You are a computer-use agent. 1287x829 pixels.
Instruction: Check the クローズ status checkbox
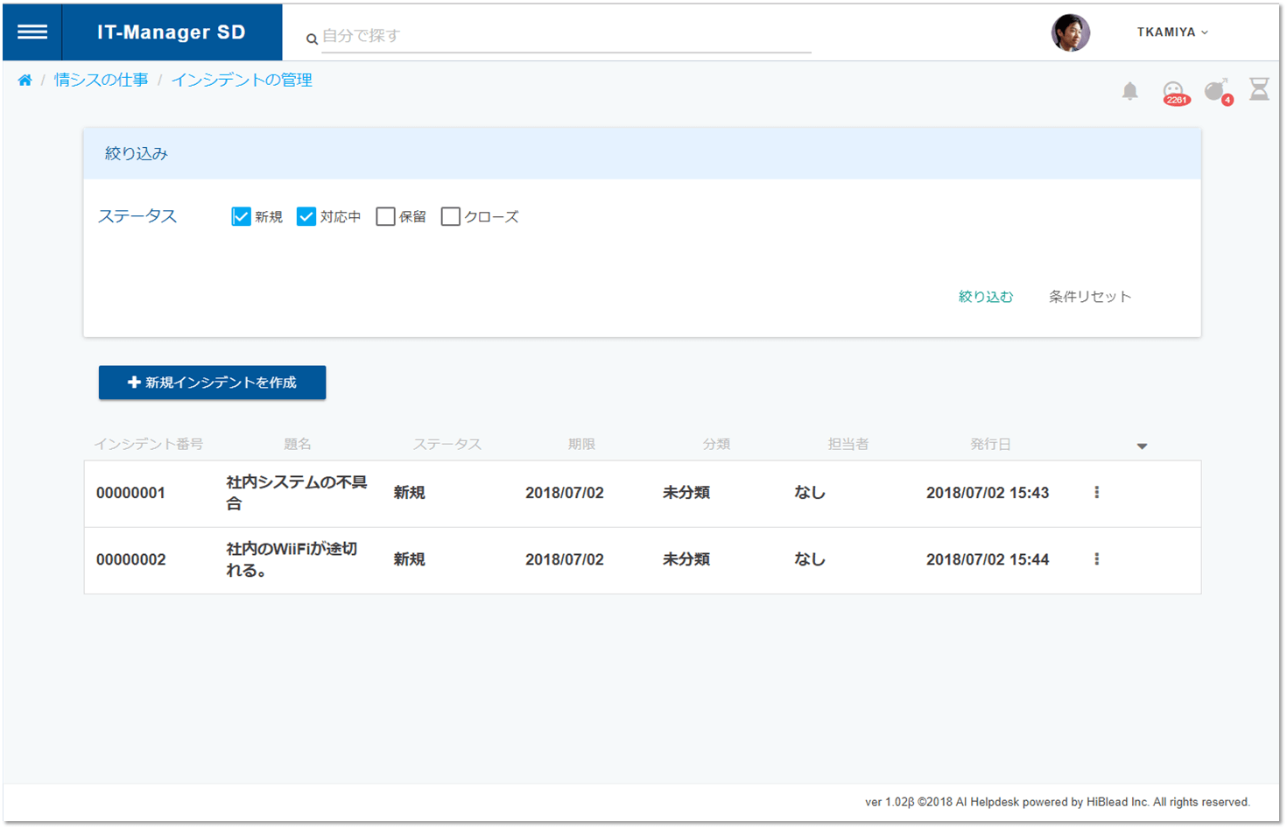click(450, 216)
